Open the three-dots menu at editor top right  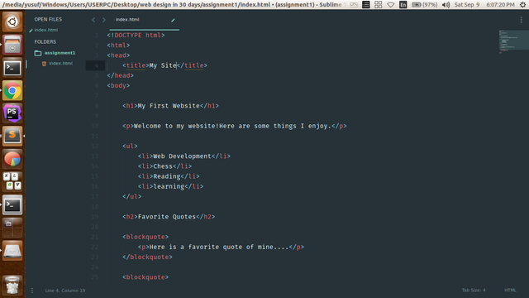[522, 20]
